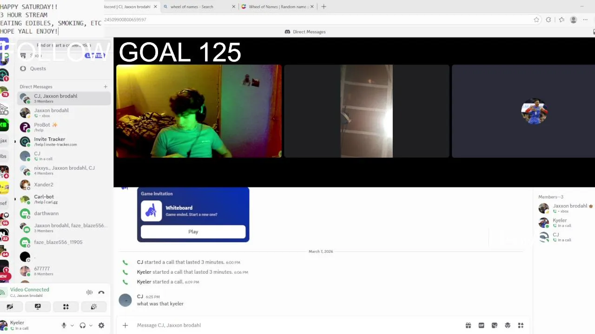
Task: Select the middle webcam video tile
Action: click(x=366, y=111)
